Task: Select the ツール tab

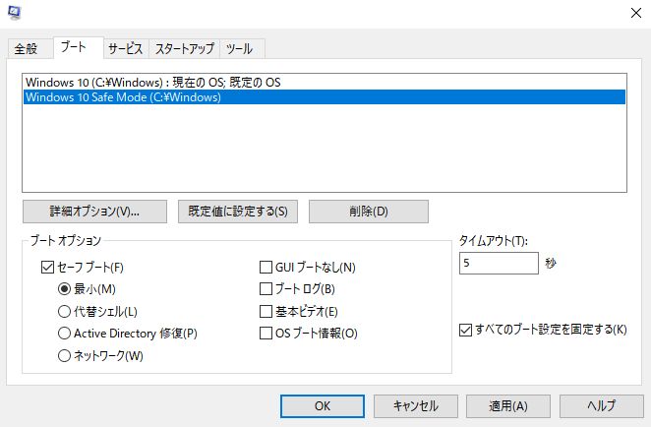Action: point(242,49)
